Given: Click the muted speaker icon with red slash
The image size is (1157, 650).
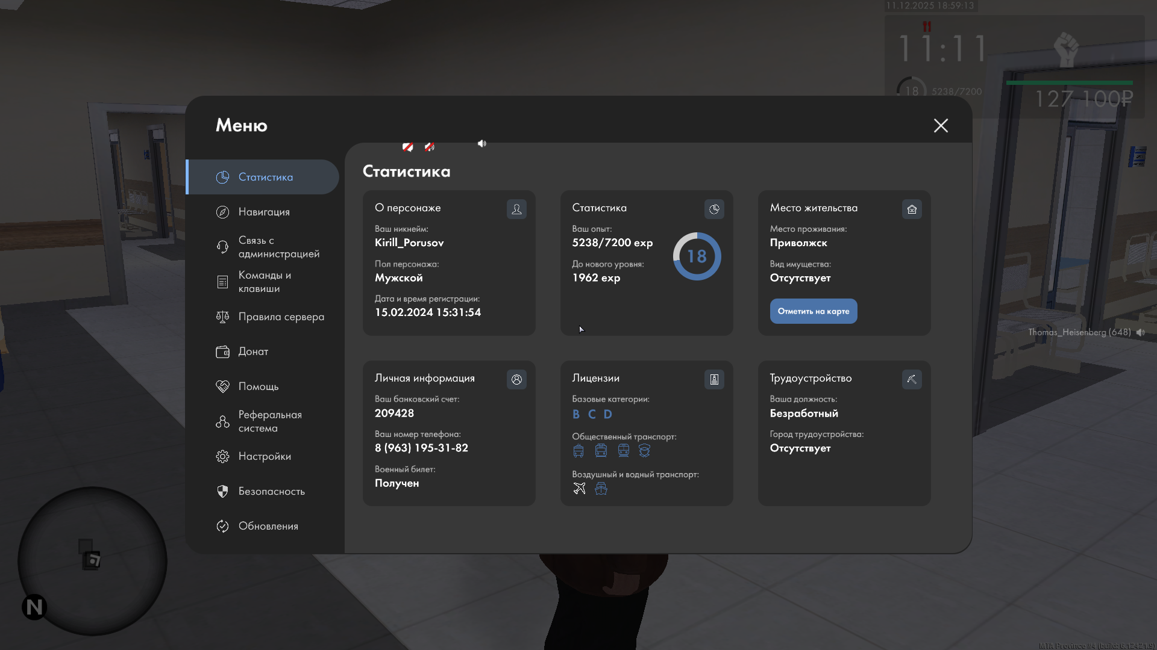Looking at the screenshot, I should point(429,146).
